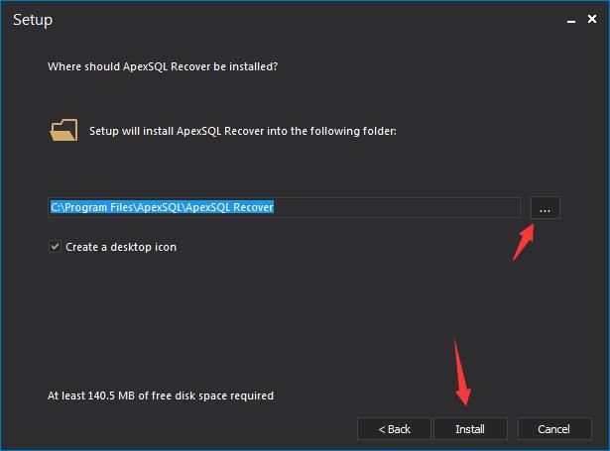
Task: Minimize the Setup window
Action: [571, 20]
